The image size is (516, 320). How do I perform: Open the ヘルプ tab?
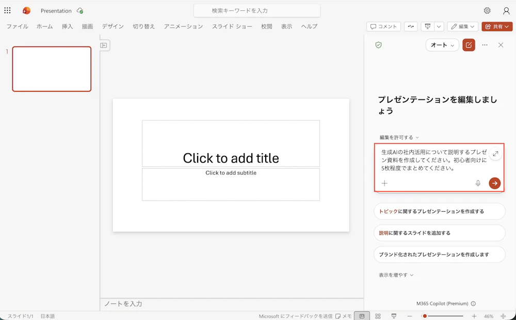click(309, 26)
